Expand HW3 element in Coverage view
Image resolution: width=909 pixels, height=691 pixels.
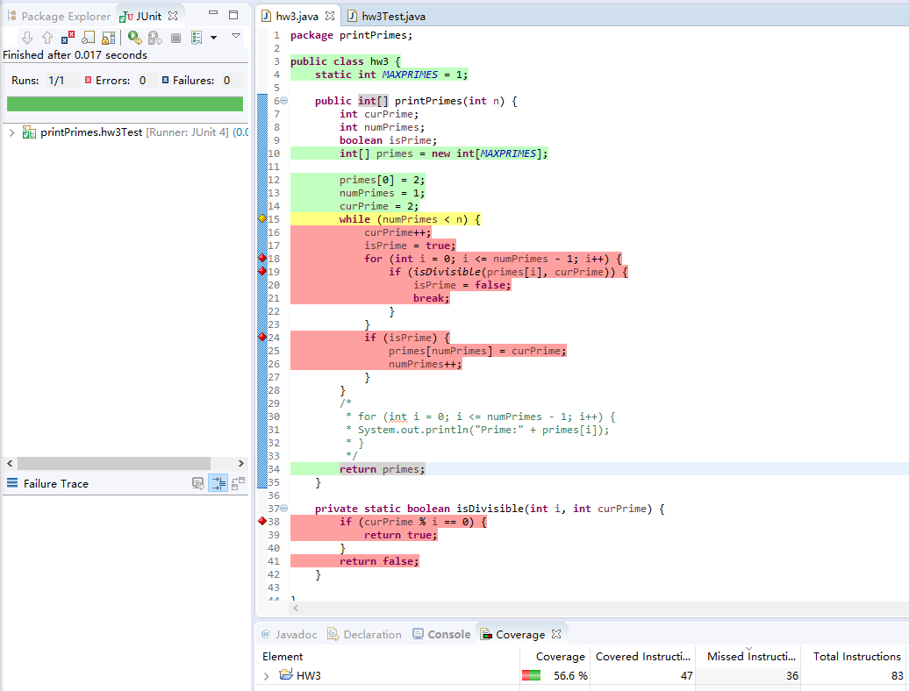click(x=267, y=676)
